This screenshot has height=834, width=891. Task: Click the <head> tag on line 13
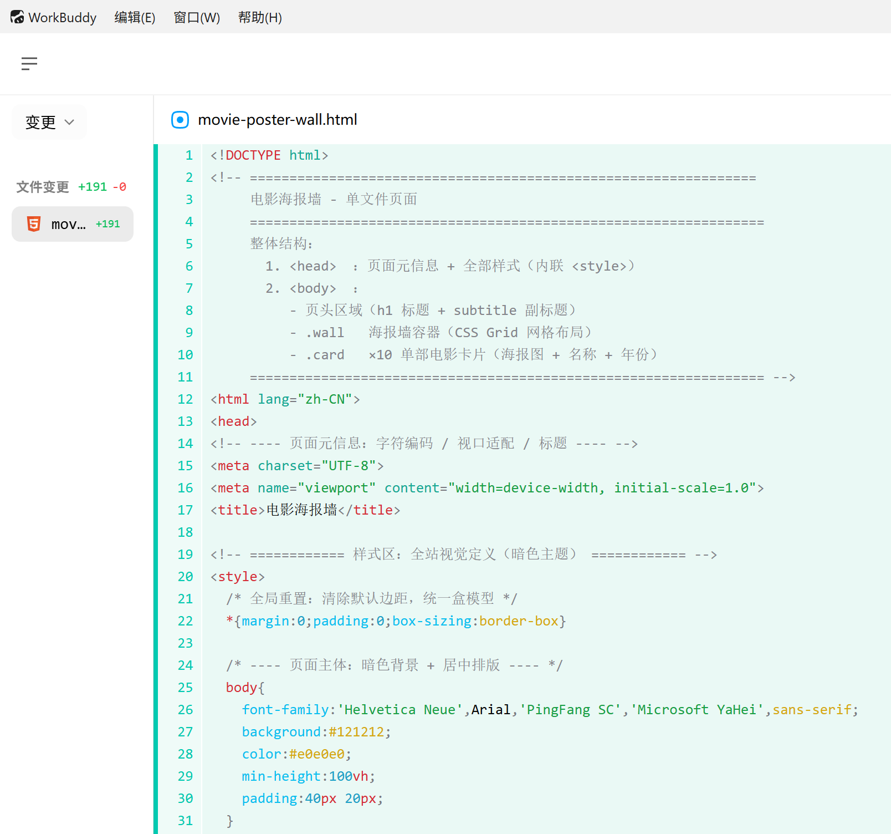click(x=234, y=421)
